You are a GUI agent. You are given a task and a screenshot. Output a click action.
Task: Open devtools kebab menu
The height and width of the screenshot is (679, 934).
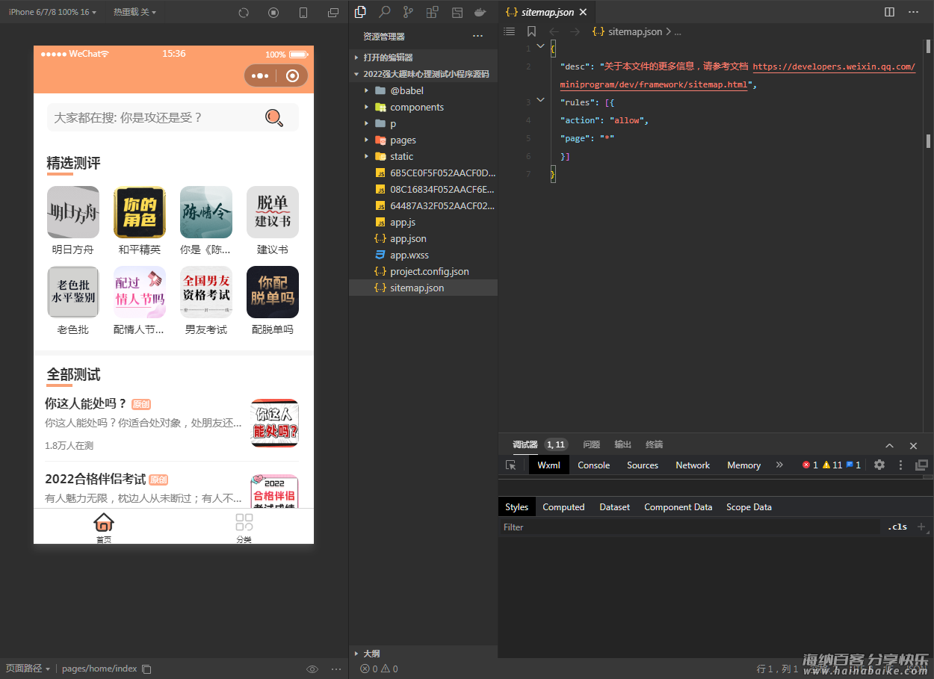[x=901, y=465]
